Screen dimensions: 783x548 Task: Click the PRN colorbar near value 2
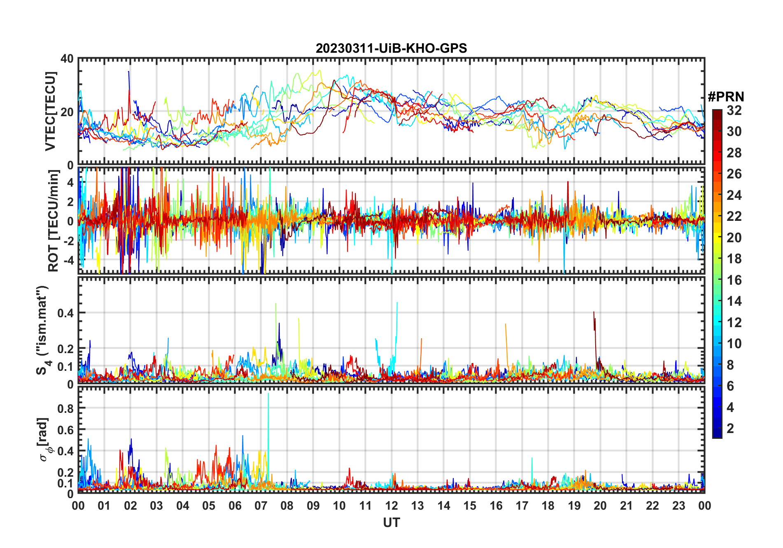(x=717, y=429)
